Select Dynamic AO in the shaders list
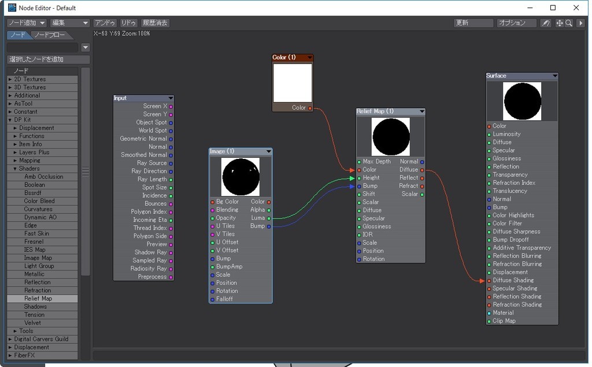Screen dimensions: 592x367 42,217
